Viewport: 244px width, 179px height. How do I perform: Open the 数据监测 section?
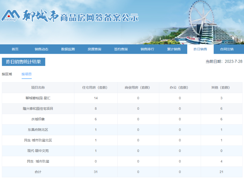point(68,49)
